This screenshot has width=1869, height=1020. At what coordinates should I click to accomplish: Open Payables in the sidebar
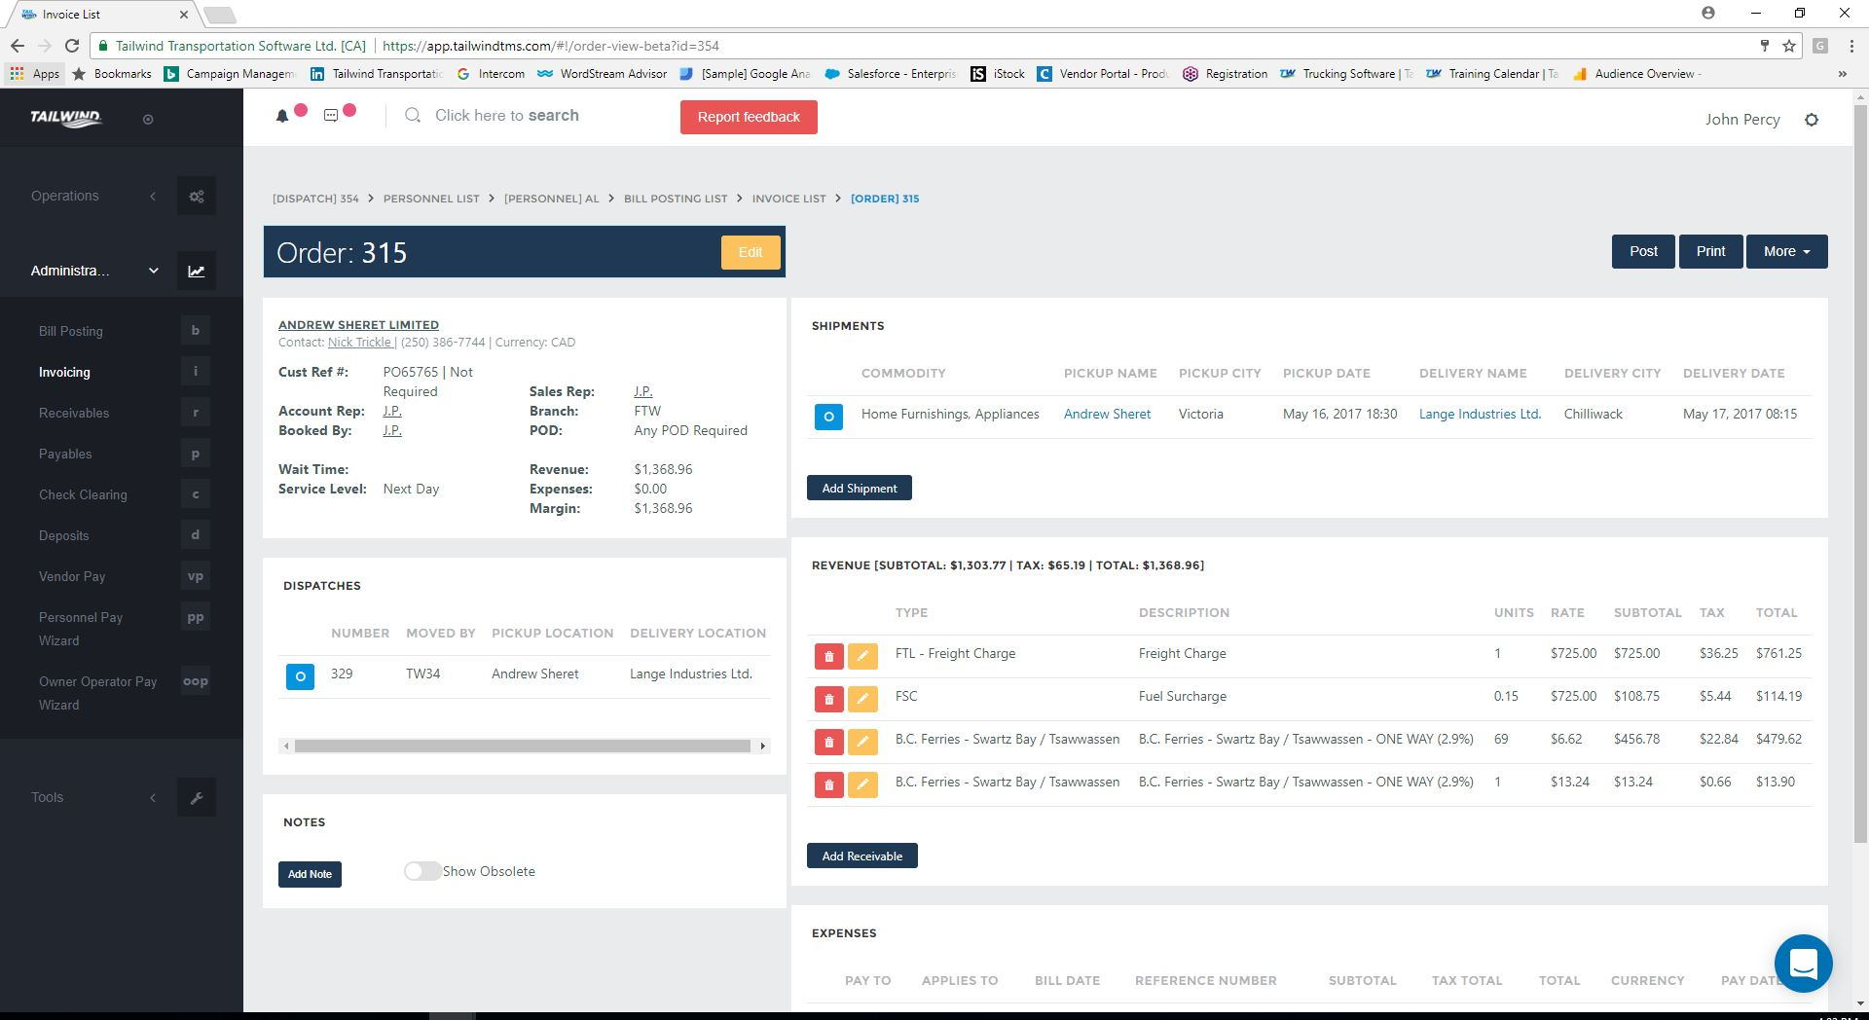(65, 454)
